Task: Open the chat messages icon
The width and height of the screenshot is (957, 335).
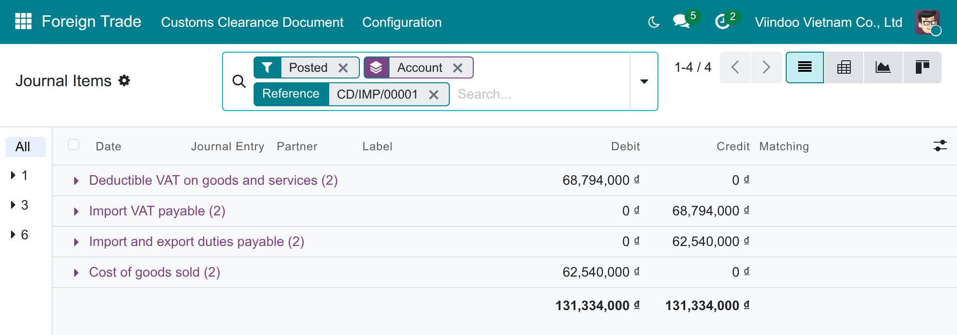Action: [x=681, y=22]
